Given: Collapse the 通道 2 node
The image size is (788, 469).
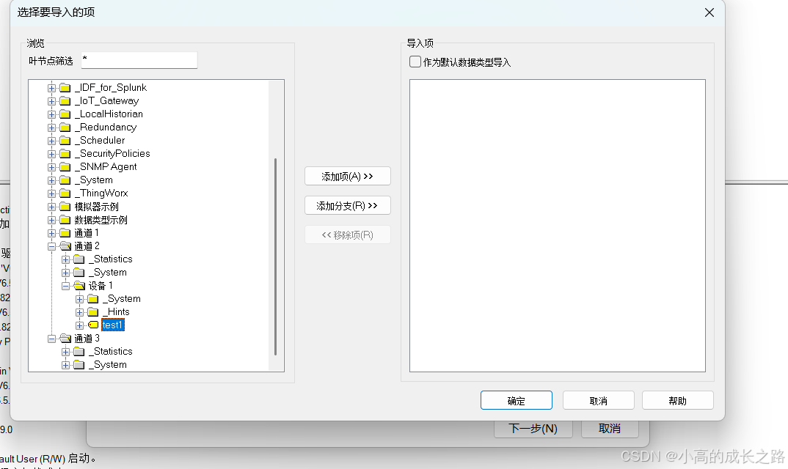Looking at the screenshot, I should tap(52, 246).
